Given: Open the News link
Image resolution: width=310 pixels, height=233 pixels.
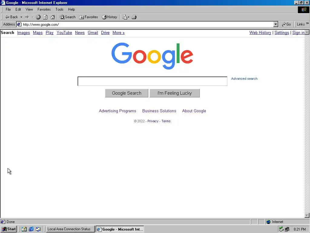Looking at the screenshot, I should coord(80,33).
